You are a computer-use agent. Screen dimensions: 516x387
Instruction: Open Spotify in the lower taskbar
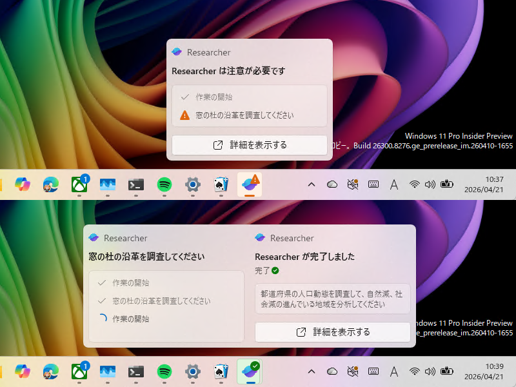click(164, 372)
